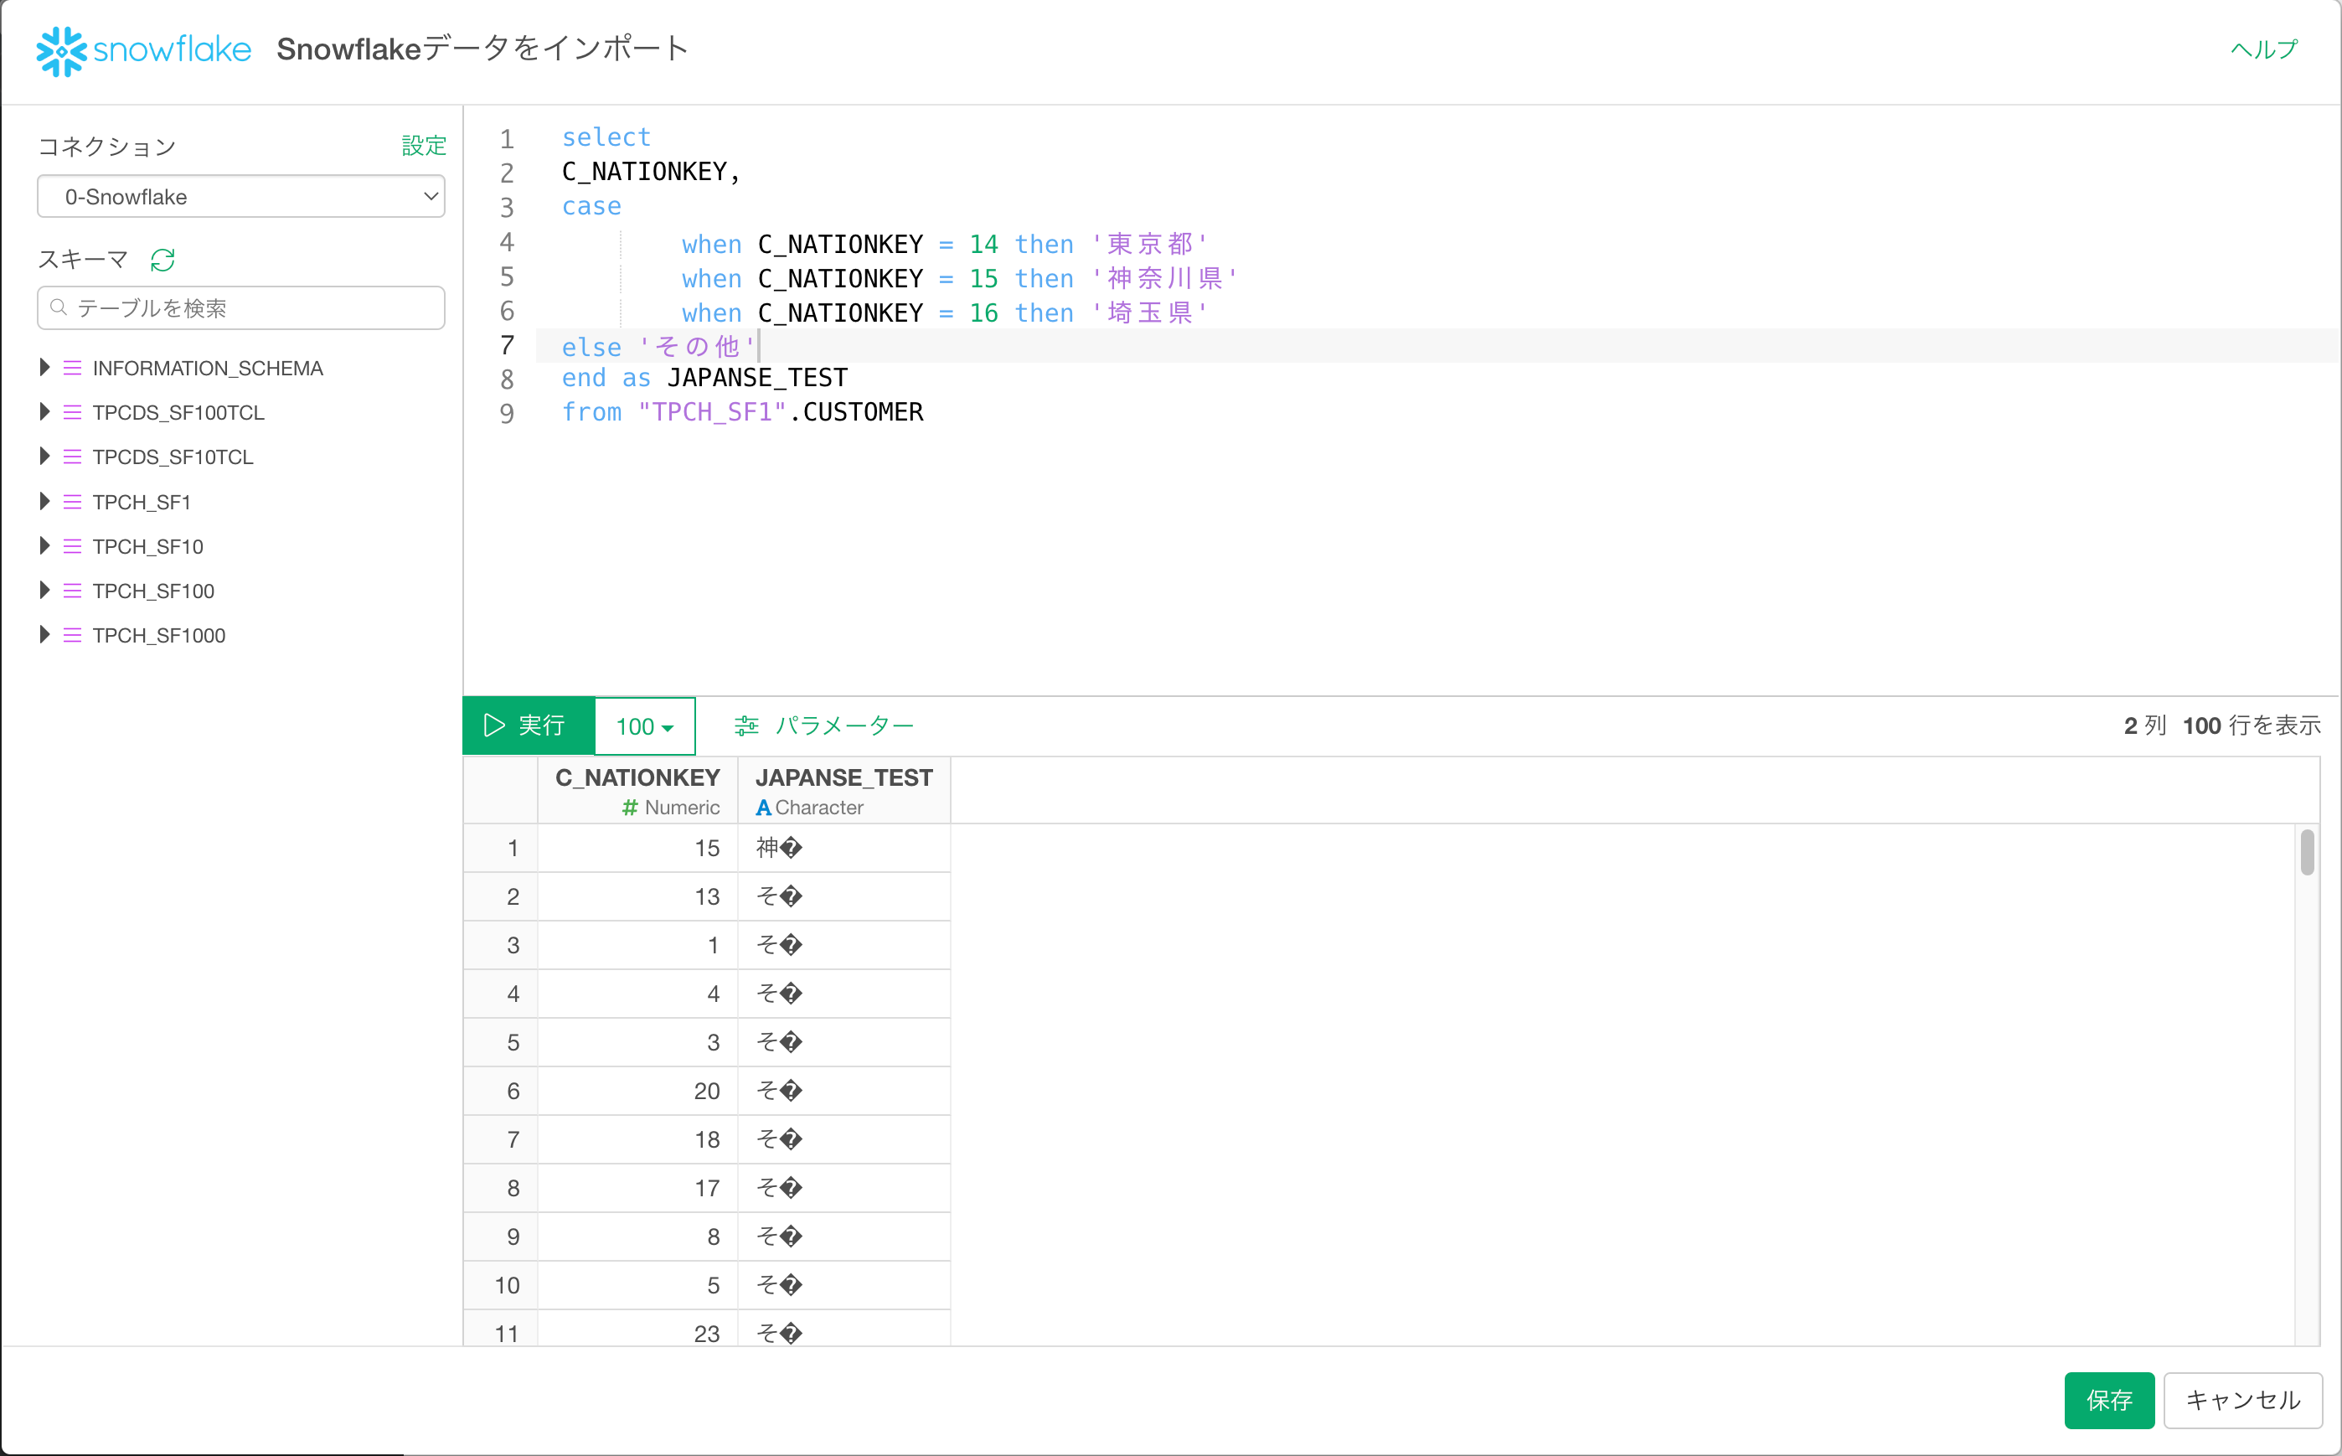Expand TPCH_SF100 tree node
The width and height of the screenshot is (2342, 1456).
click(x=44, y=589)
